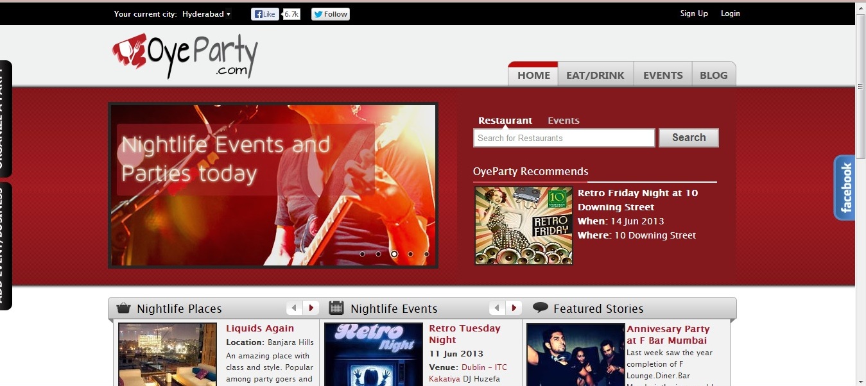This screenshot has width=866, height=386.
Task: Click the 6.7k Facebook like count
Action: pyautogui.click(x=291, y=14)
